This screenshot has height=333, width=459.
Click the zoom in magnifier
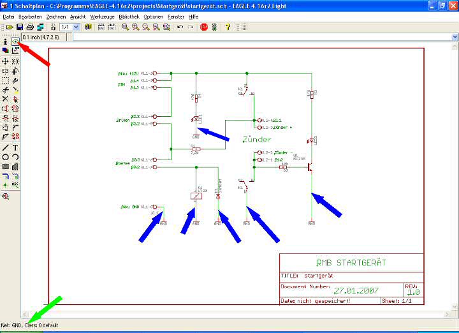(x=136, y=27)
